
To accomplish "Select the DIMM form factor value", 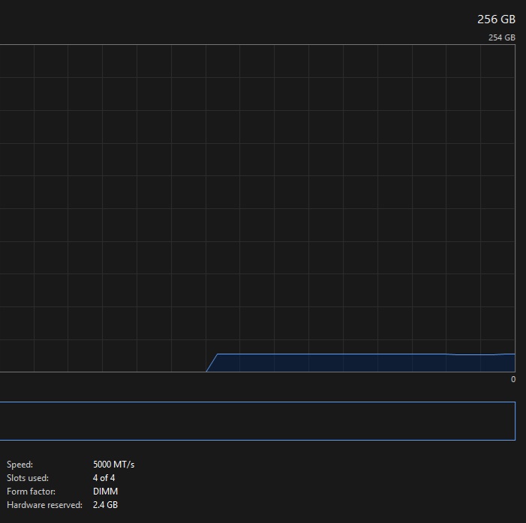I will pyautogui.click(x=105, y=492).
